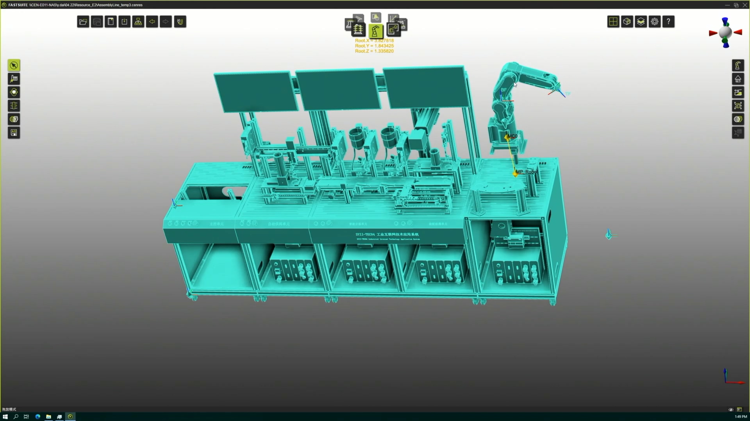The image size is (750, 421).
Task: Activate the arrow selection tool in left sidebar
Action: [14, 65]
